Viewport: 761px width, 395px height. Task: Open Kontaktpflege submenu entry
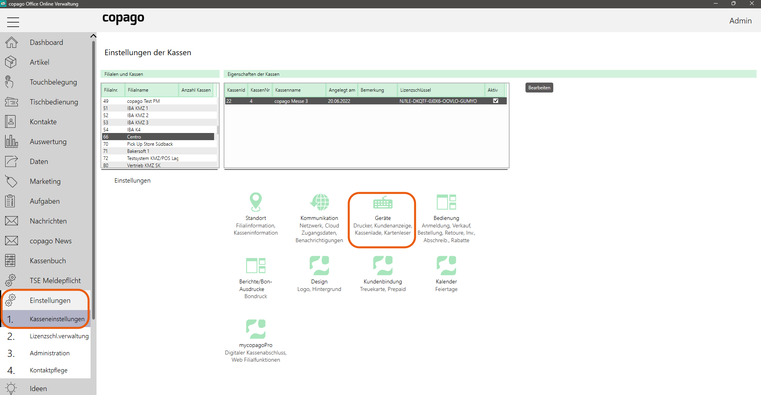[46, 370]
